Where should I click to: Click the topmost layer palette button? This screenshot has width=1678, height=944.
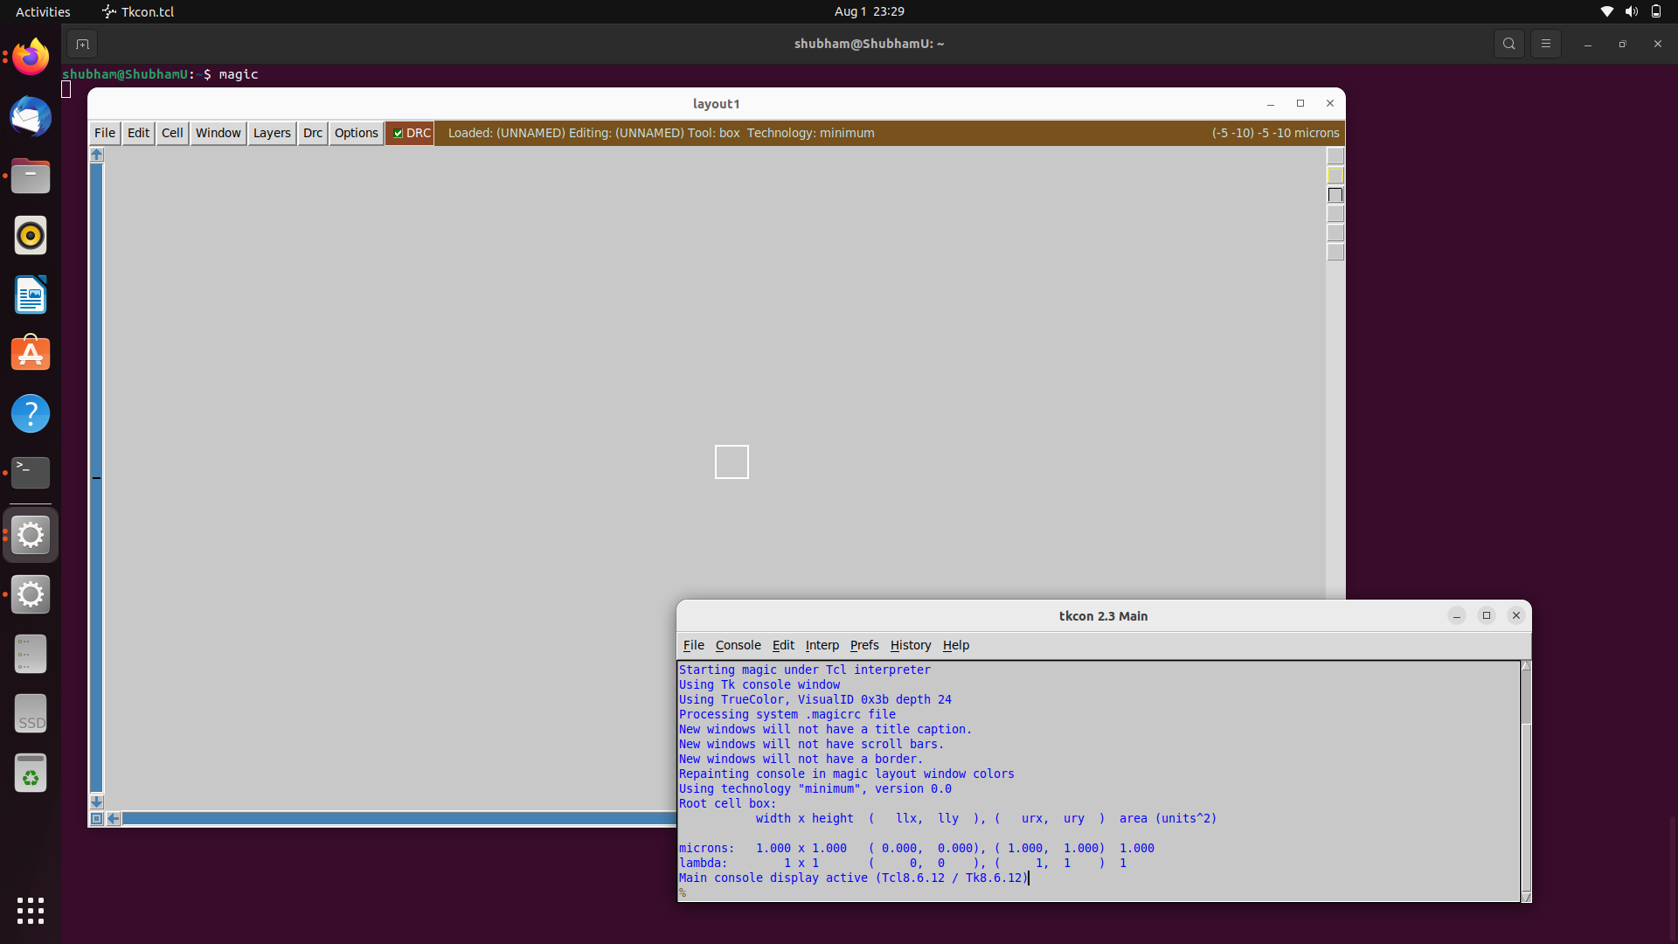click(x=1335, y=156)
